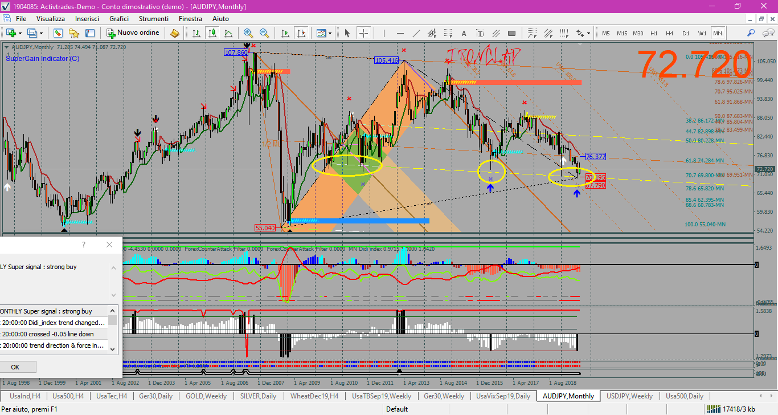Switch to the USDJPY,Weekly chart tab
778x415 pixels.
coord(629,396)
